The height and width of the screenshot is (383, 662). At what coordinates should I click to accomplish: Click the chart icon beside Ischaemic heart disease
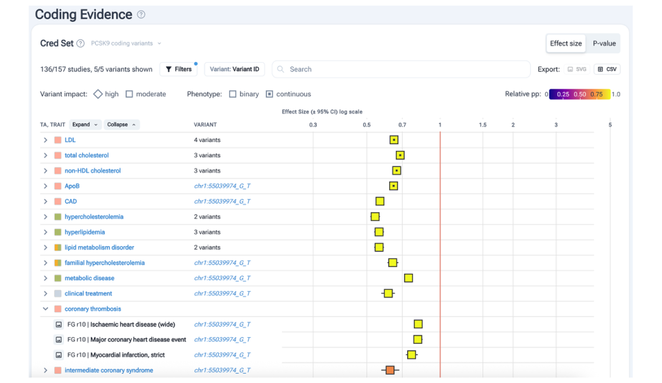coord(59,325)
